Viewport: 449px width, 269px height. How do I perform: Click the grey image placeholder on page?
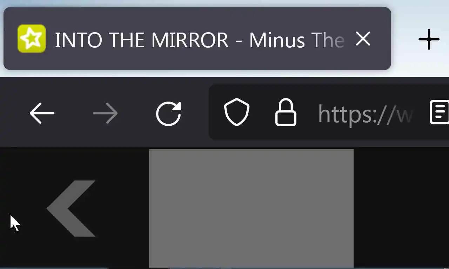click(x=251, y=208)
